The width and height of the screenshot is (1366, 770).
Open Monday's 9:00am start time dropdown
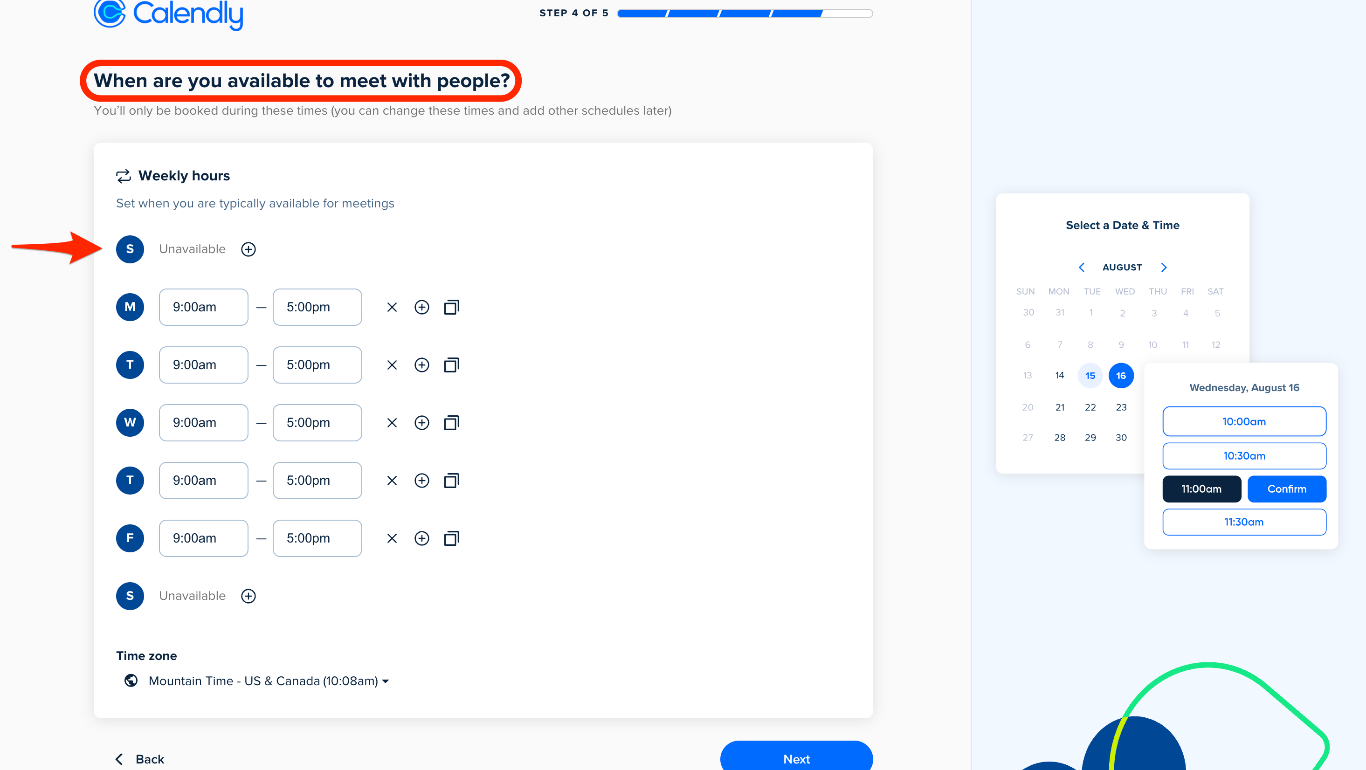[204, 307]
